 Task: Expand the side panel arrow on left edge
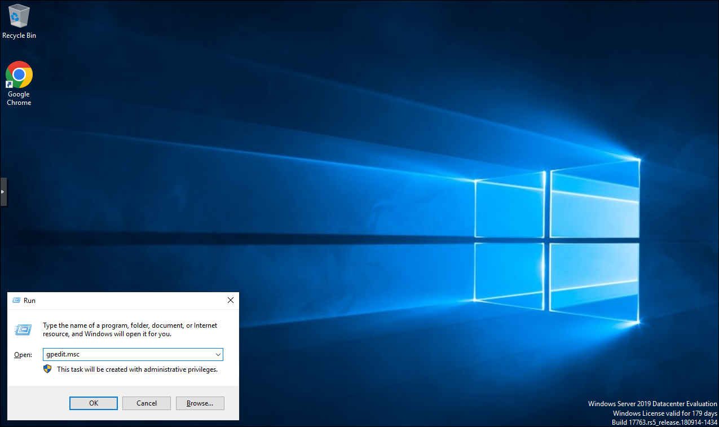tap(3, 192)
